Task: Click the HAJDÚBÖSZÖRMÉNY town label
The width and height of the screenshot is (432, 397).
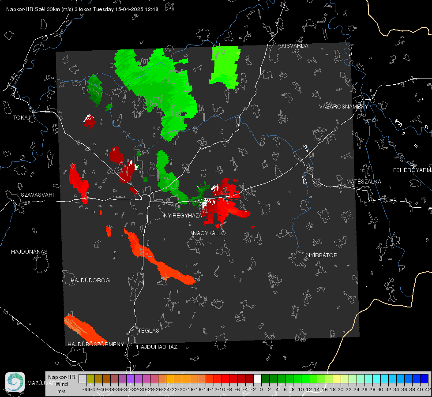Action: tap(96, 345)
